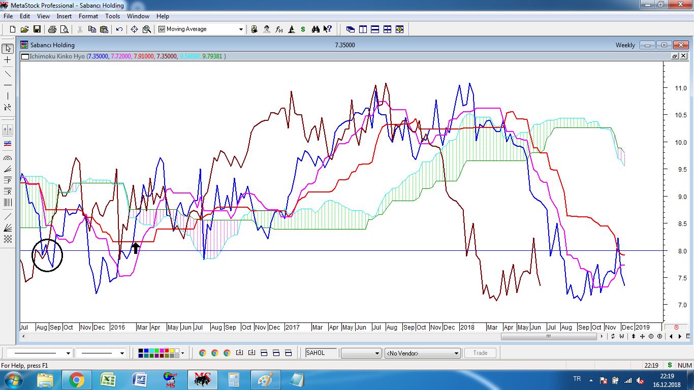This screenshot has height=390, width=694.
Task: Click the cascade windows icon
Action: click(x=351, y=29)
